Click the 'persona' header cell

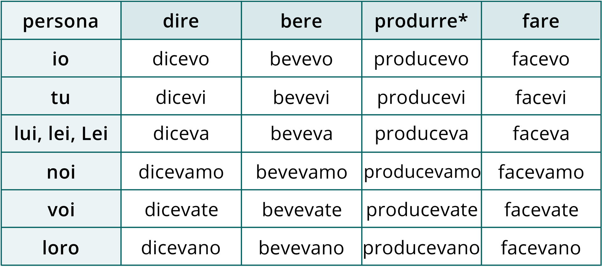(x=61, y=21)
